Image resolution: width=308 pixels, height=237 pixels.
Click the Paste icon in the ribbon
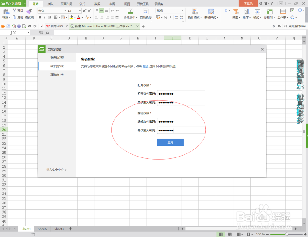[6, 12]
